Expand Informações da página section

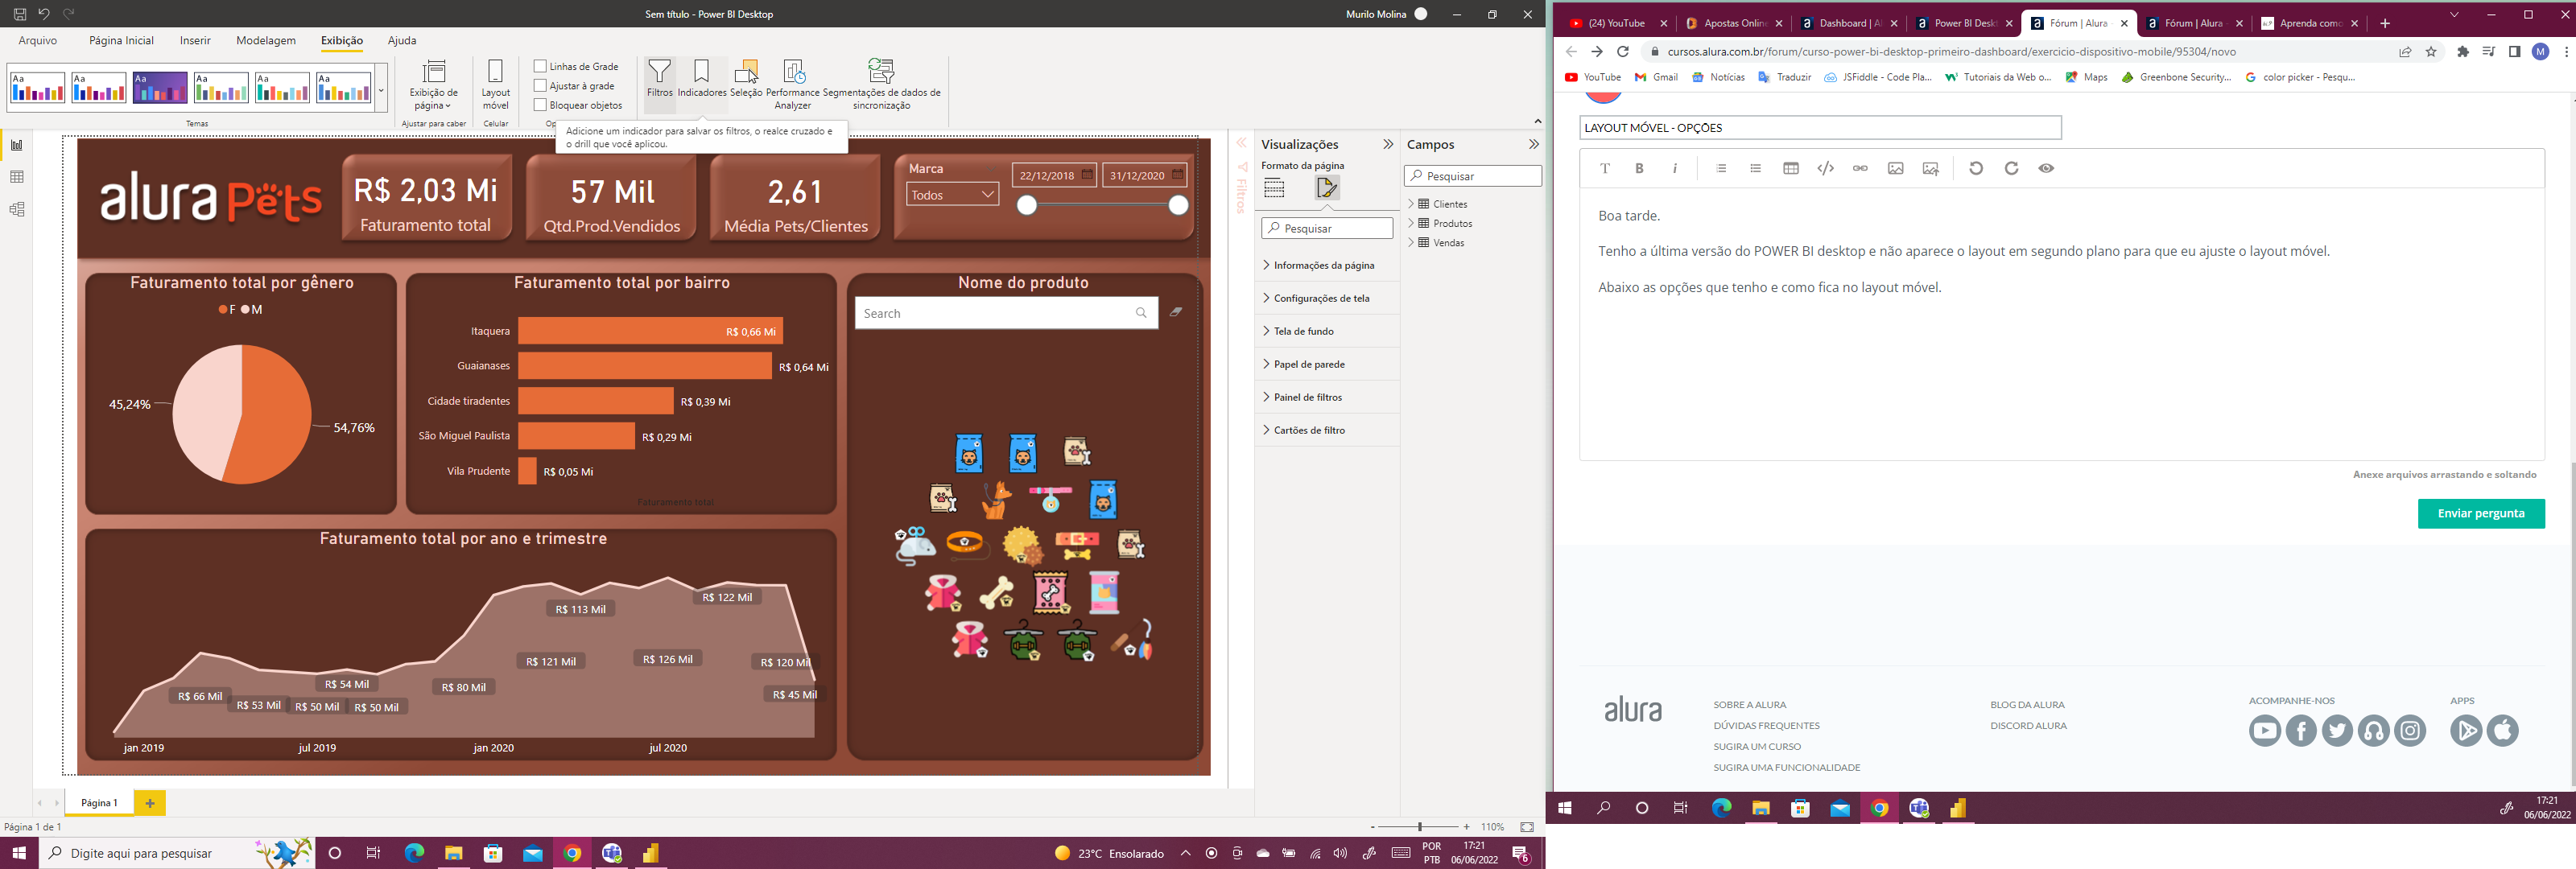click(1326, 265)
